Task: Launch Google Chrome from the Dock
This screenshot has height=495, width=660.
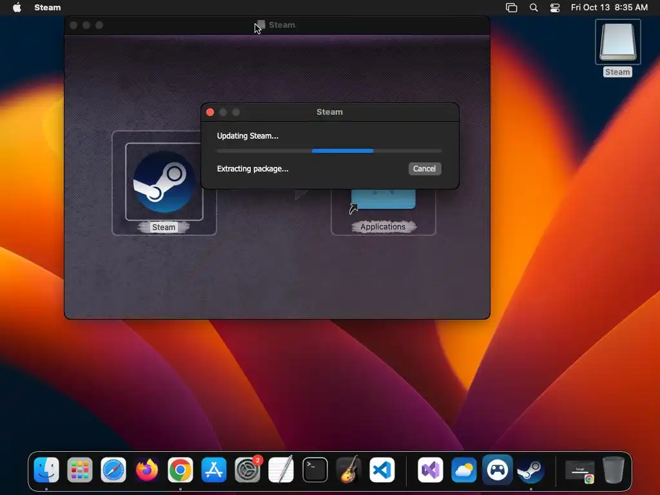Action: [180, 470]
